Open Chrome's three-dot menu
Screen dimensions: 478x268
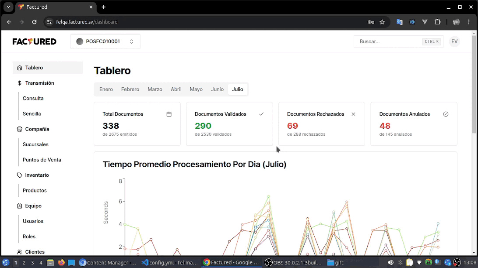click(x=469, y=22)
